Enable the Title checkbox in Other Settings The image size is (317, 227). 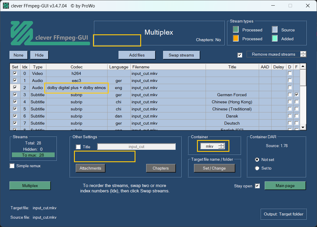point(78,147)
